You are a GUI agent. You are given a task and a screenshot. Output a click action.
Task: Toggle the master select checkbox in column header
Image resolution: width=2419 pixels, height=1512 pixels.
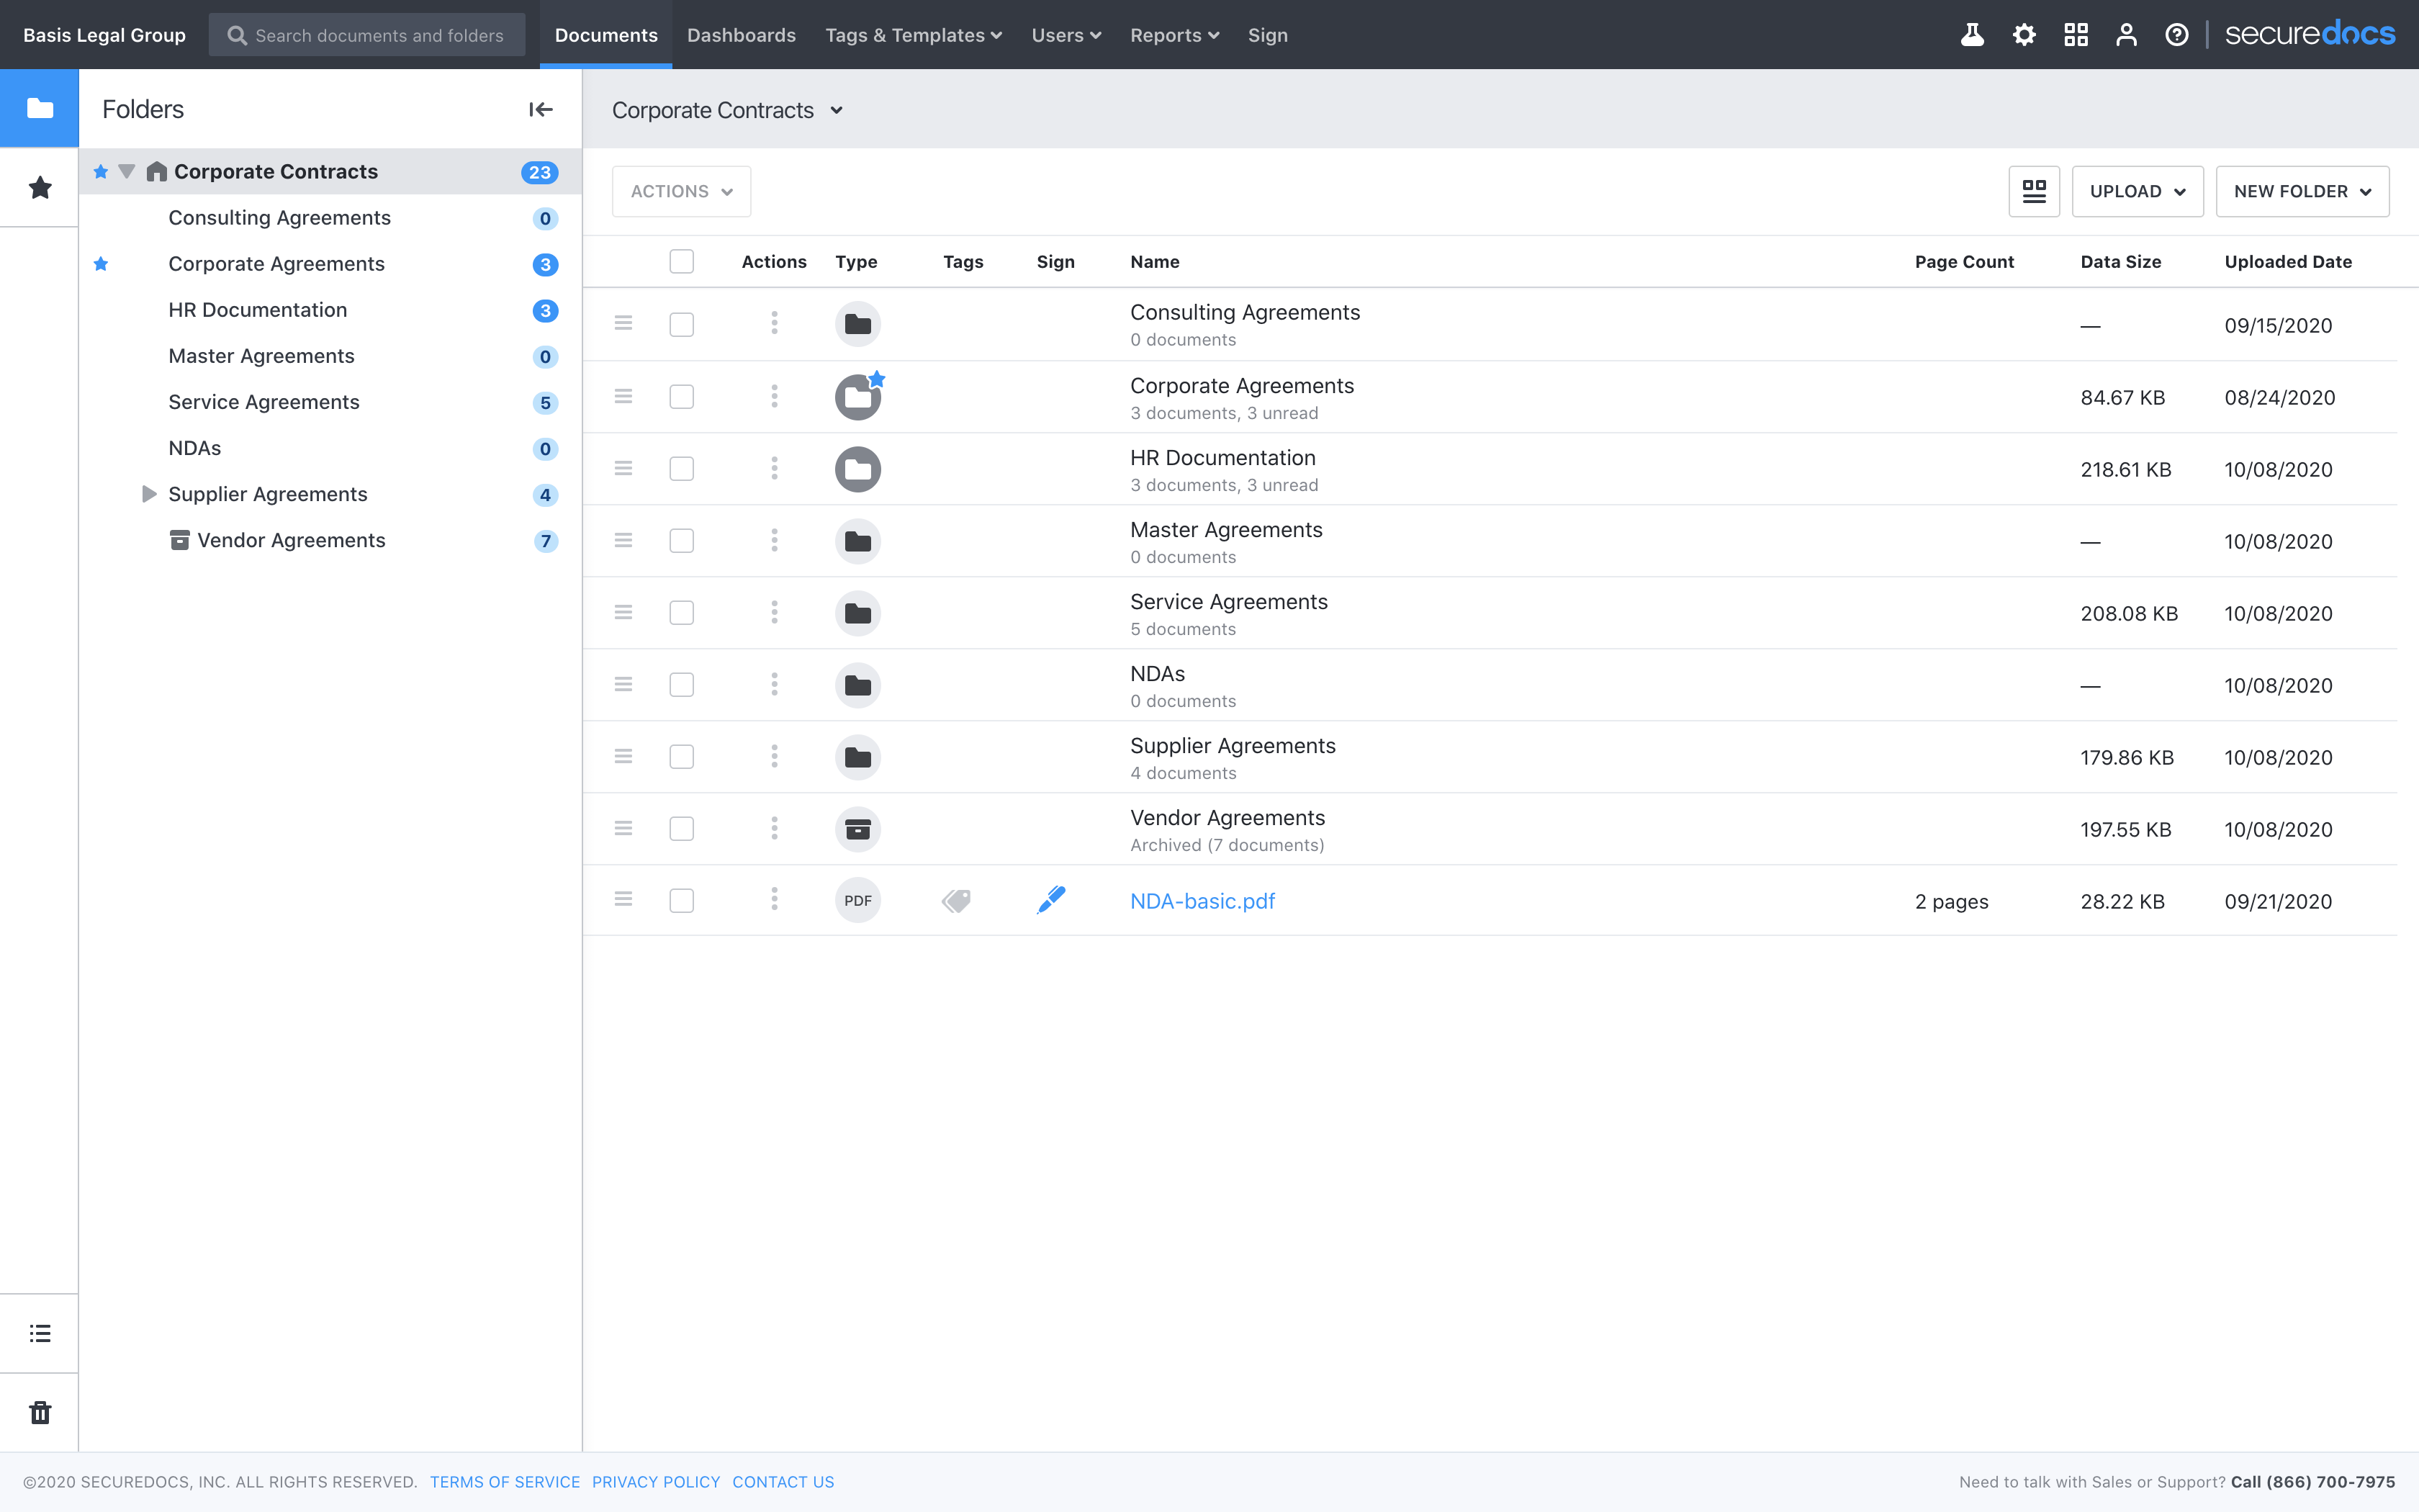point(681,261)
